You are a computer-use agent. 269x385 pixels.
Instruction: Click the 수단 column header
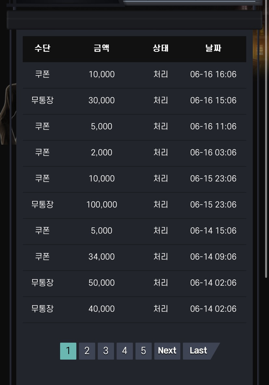tap(42, 48)
